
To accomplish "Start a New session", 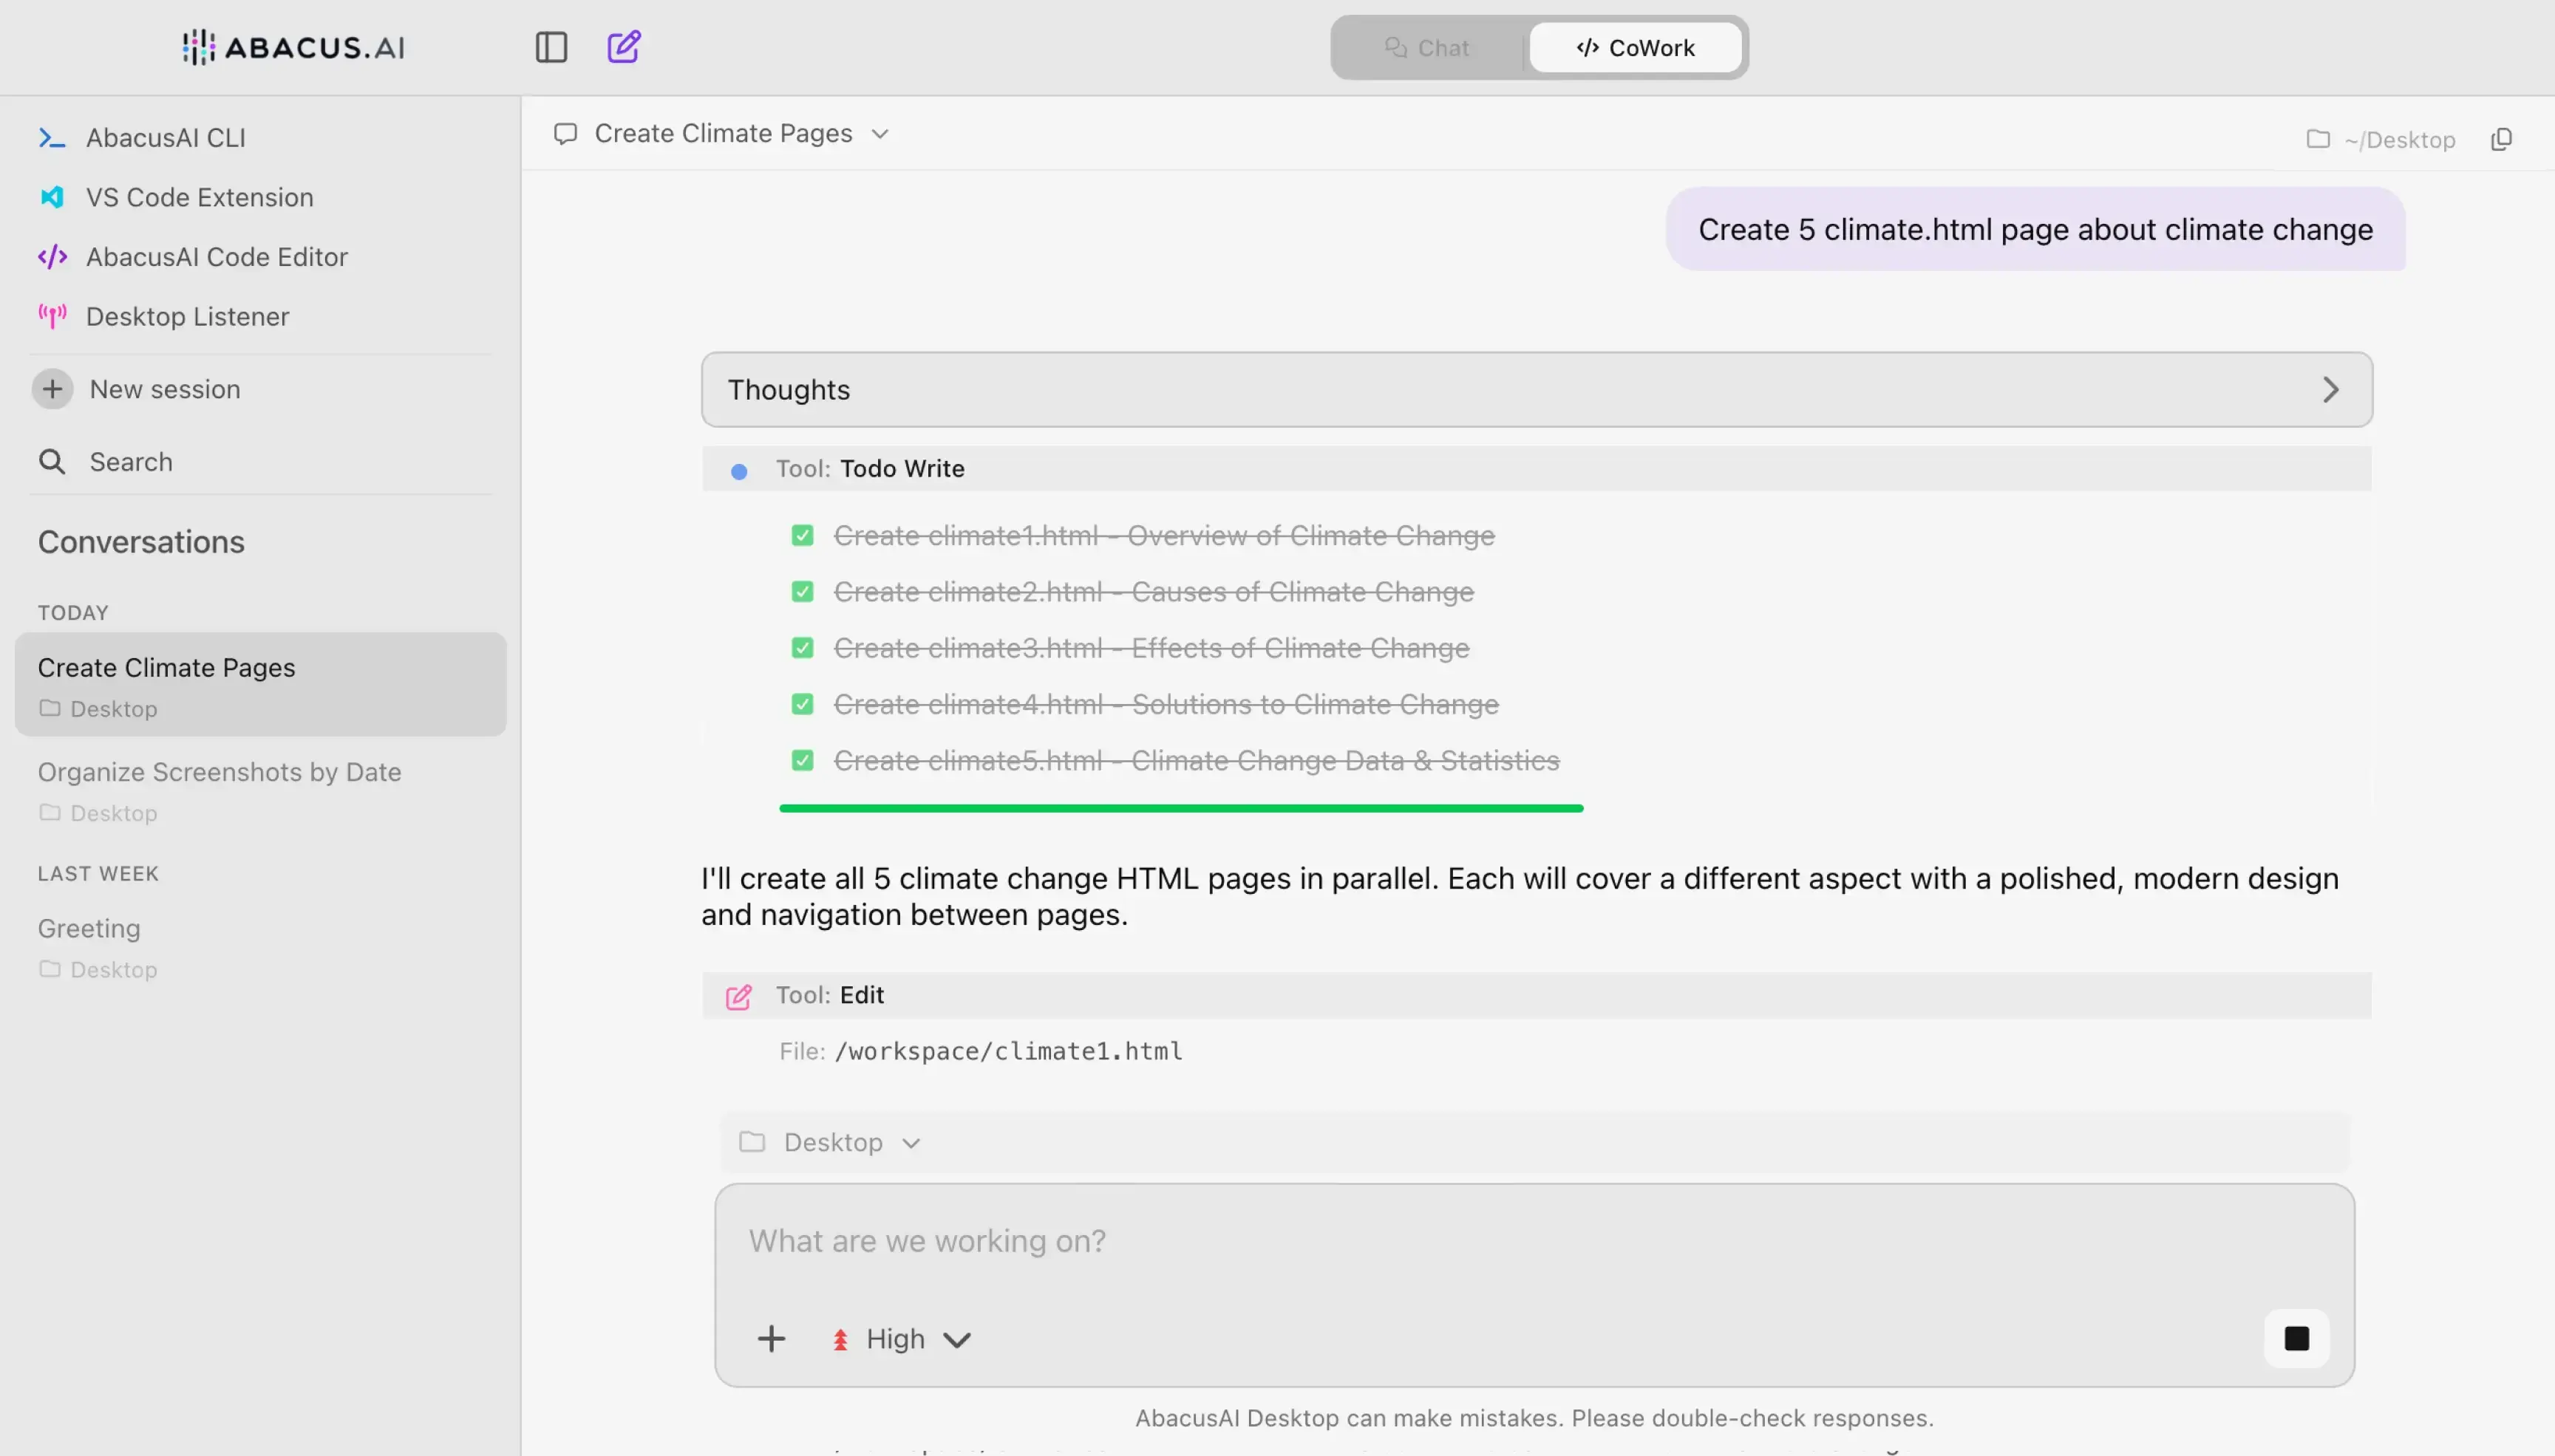I will pyautogui.click(x=164, y=389).
